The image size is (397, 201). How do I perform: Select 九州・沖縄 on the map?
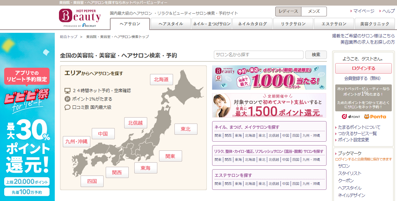pyautogui.click(x=76, y=142)
